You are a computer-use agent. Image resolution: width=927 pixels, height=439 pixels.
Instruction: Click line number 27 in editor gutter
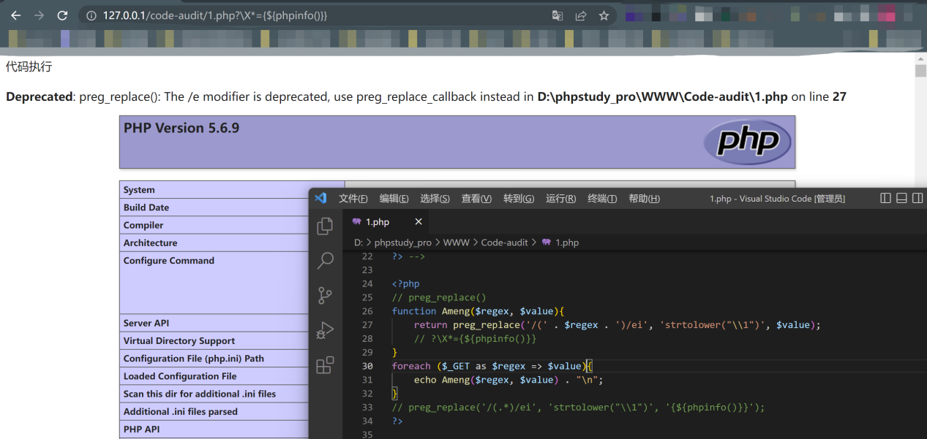point(367,325)
